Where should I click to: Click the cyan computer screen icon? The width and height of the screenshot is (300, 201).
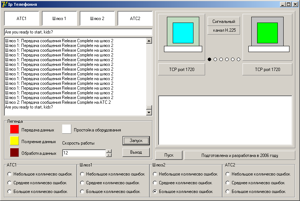pyautogui.click(x=183, y=33)
